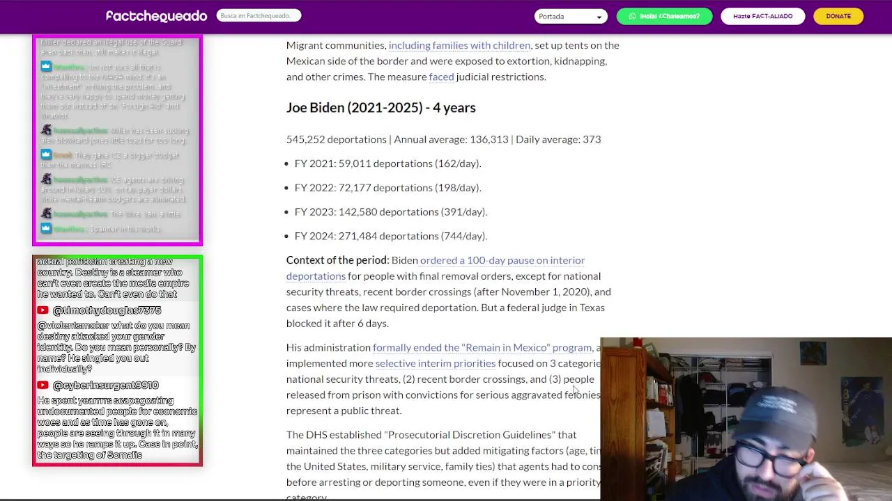Click the @cyberinsurgent9910 username in chat

pyautogui.click(x=105, y=385)
